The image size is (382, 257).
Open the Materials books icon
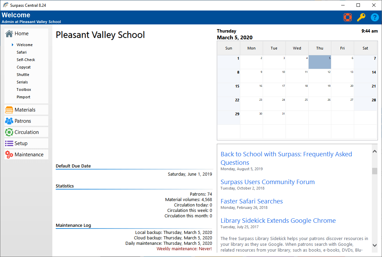[x=9, y=110]
